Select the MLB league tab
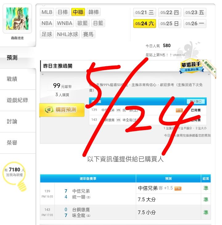Image resolution: width=222 pixels, height=225 pixels. point(47,12)
